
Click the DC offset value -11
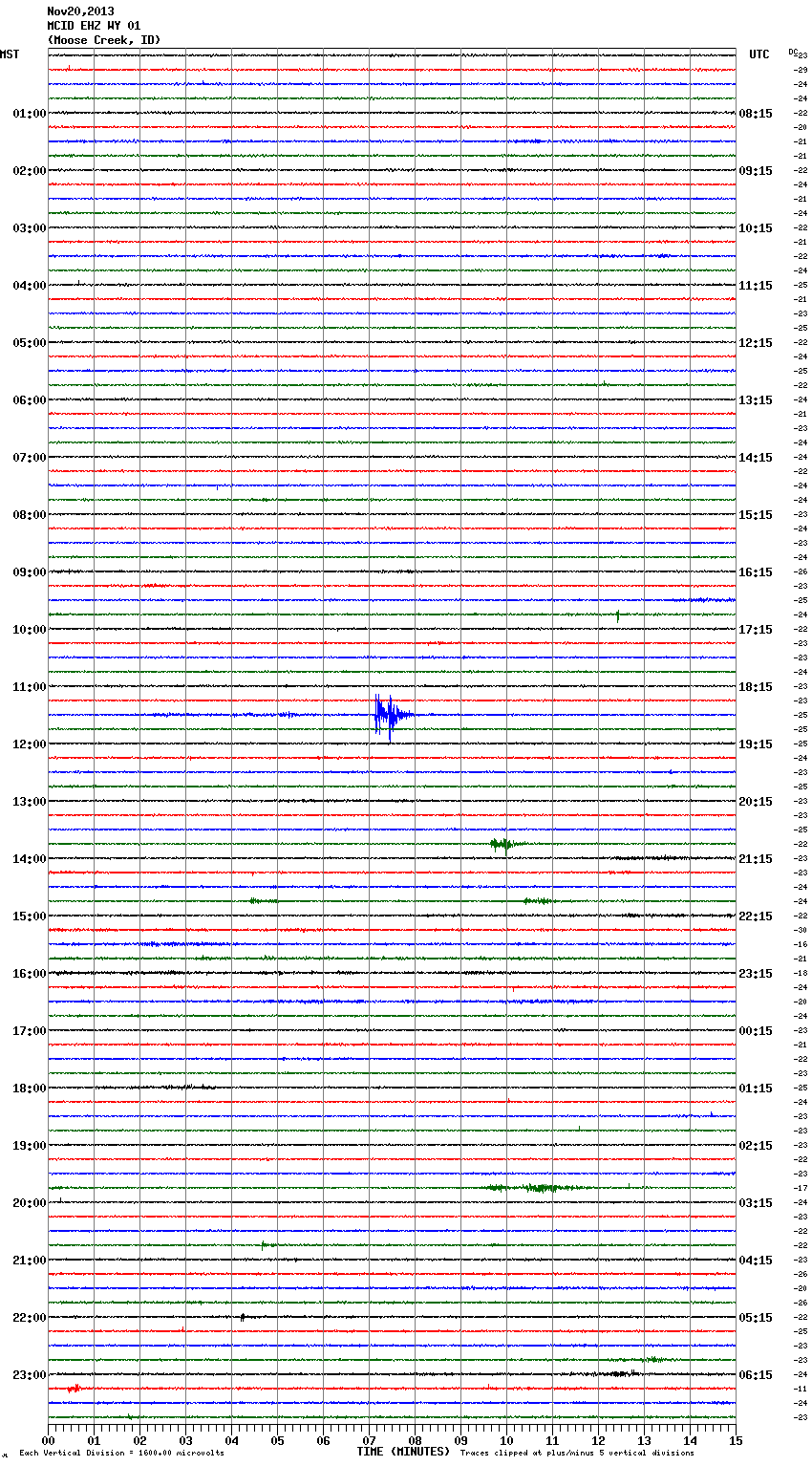click(x=801, y=1389)
